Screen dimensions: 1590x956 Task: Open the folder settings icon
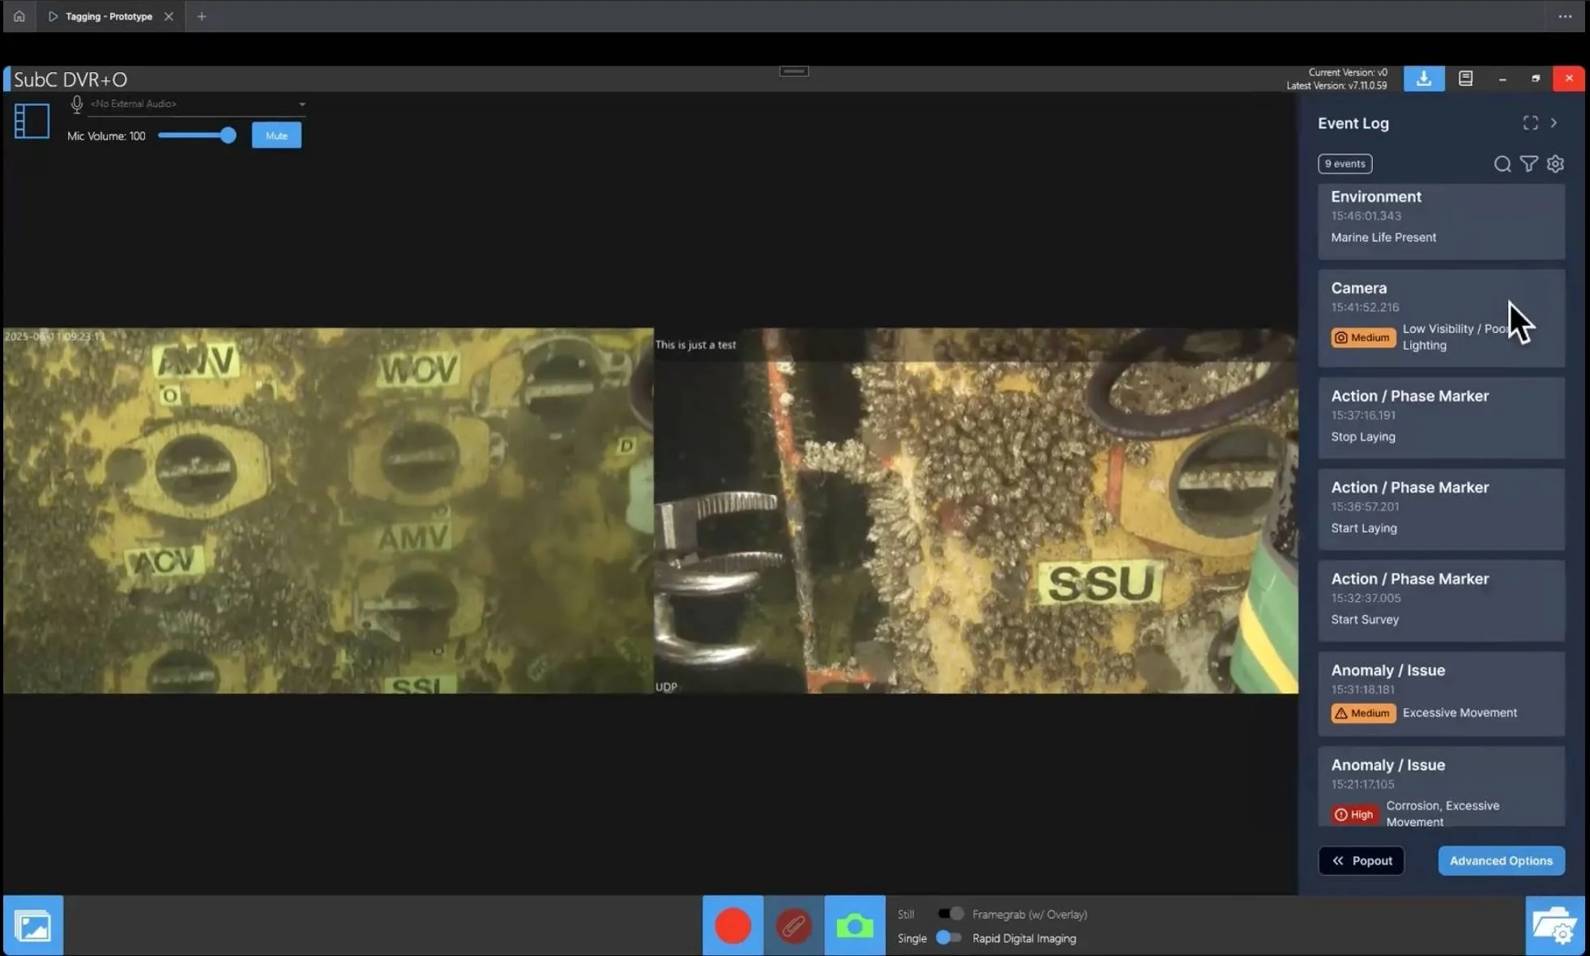1554,925
